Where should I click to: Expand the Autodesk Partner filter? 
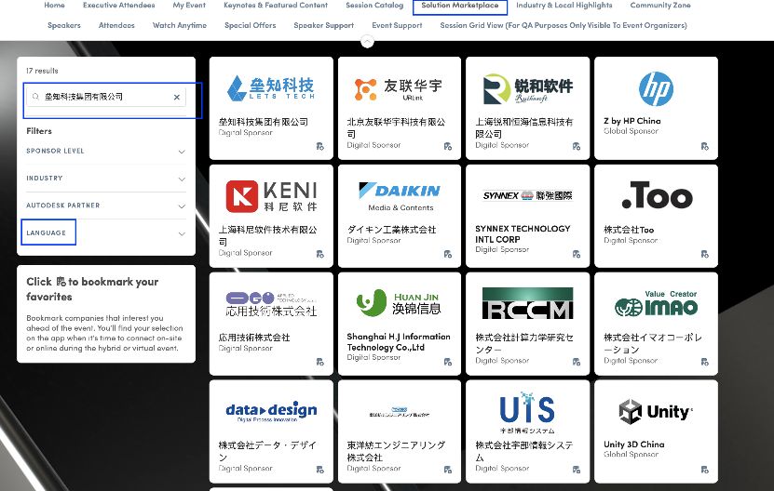tap(182, 206)
